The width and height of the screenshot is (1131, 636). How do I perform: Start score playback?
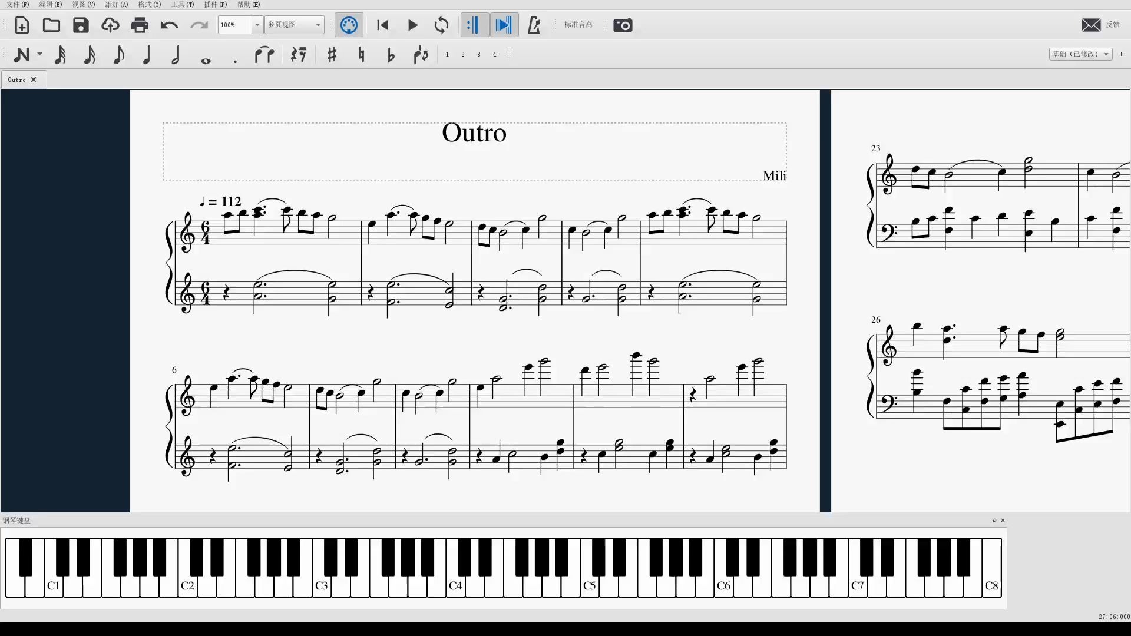[412, 25]
